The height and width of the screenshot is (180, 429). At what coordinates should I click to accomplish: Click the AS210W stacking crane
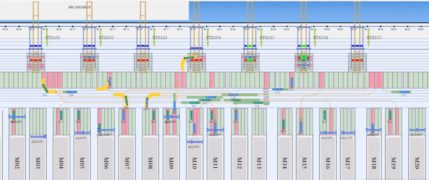(x=194, y=142)
